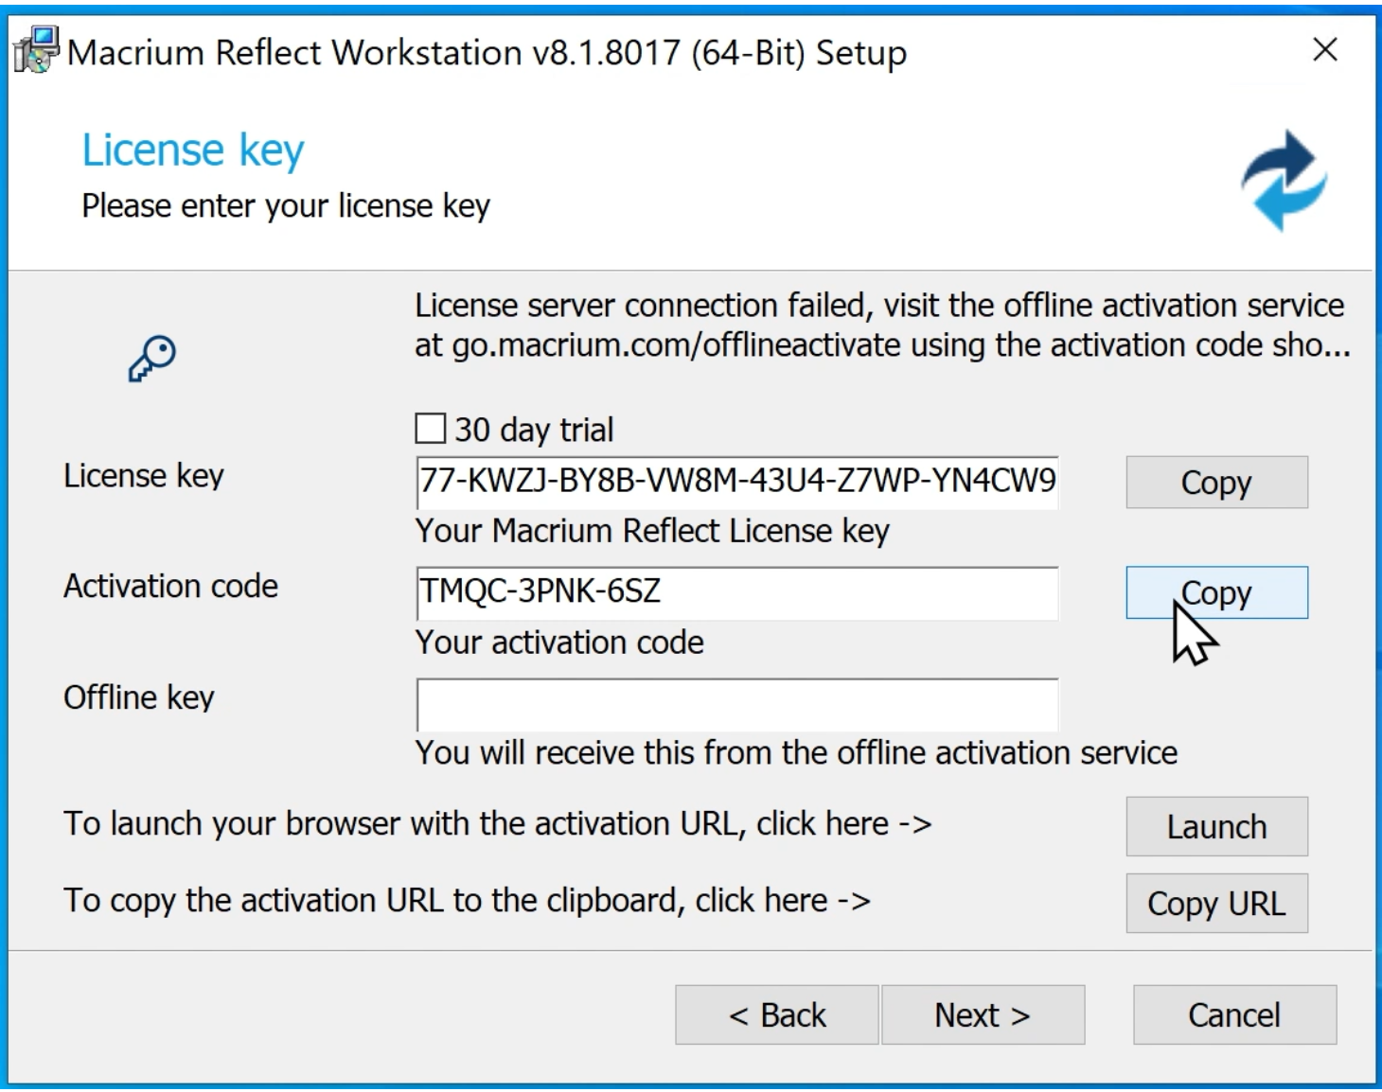Viewport: 1382px width, 1092px height.
Task: Close the Setup window
Action: tap(1325, 50)
